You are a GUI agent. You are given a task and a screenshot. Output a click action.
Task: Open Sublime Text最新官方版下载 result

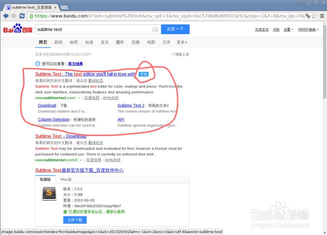pos(79,170)
